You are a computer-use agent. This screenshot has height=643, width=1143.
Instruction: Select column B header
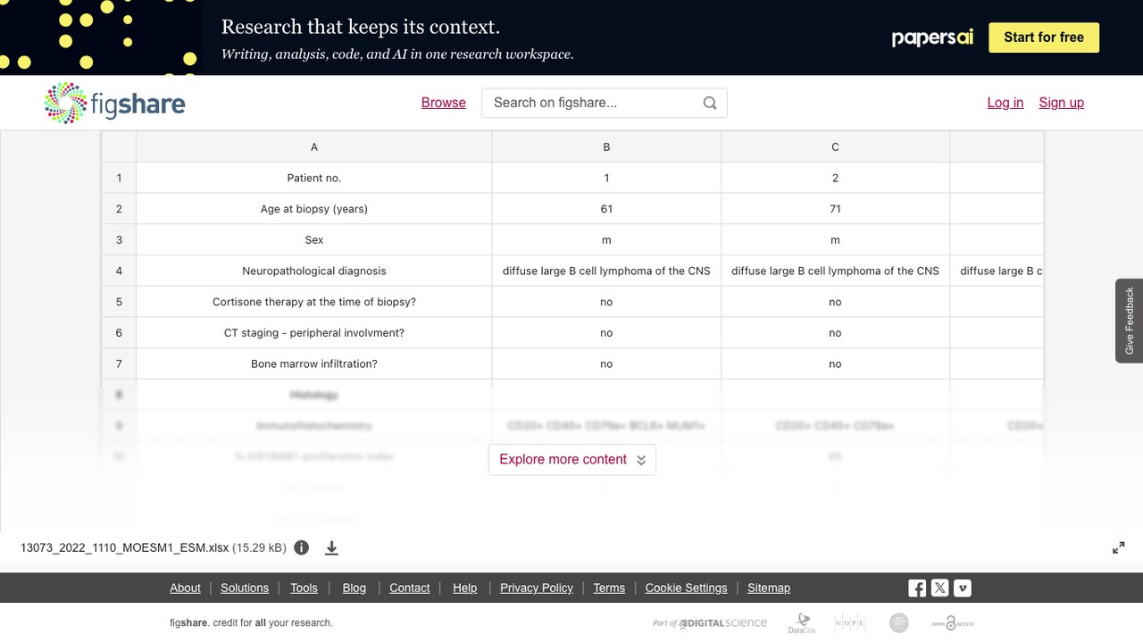tap(606, 146)
